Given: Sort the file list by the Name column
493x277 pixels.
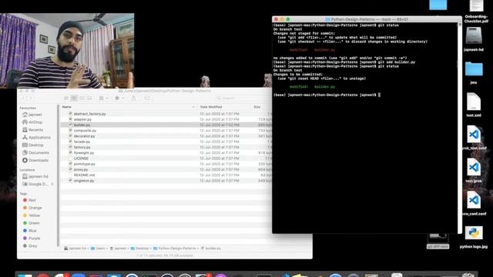Looking at the screenshot, I should pos(67,107).
